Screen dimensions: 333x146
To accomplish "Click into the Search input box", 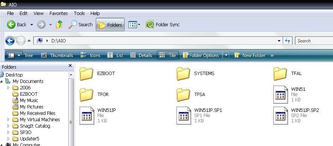I will 314,41.
